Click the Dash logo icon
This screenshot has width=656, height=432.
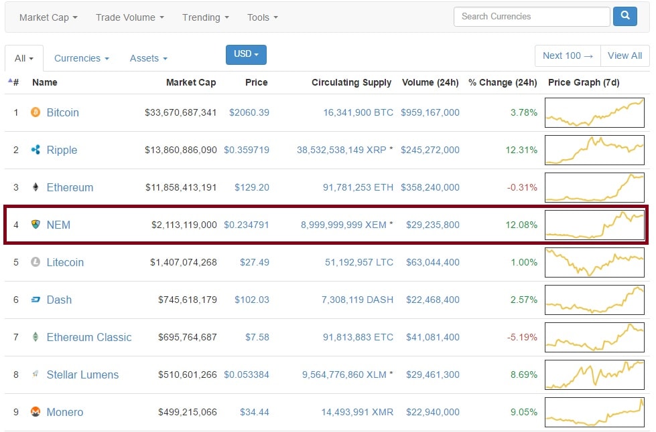[x=36, y=300]
